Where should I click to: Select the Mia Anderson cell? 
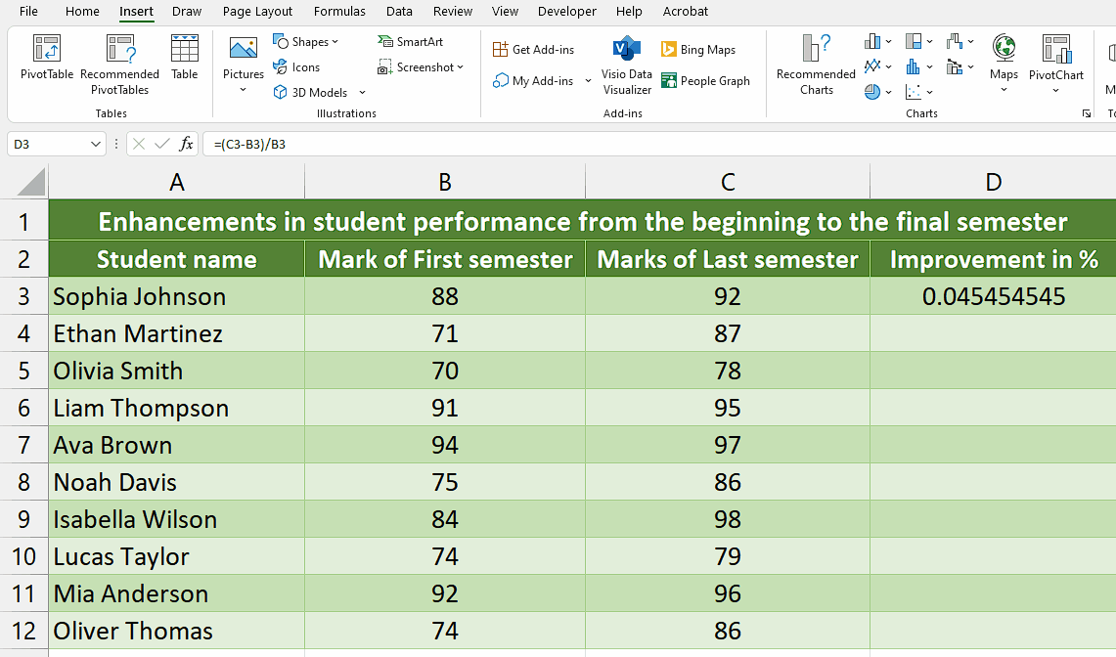coord(176,593)
